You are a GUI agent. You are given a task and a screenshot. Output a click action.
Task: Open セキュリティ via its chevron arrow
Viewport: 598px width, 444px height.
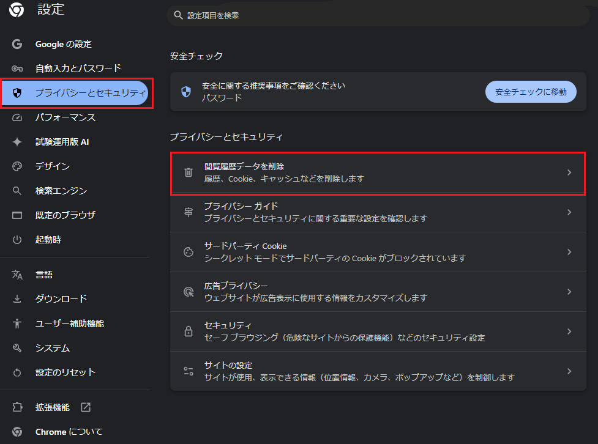click(x=569, y=331)
